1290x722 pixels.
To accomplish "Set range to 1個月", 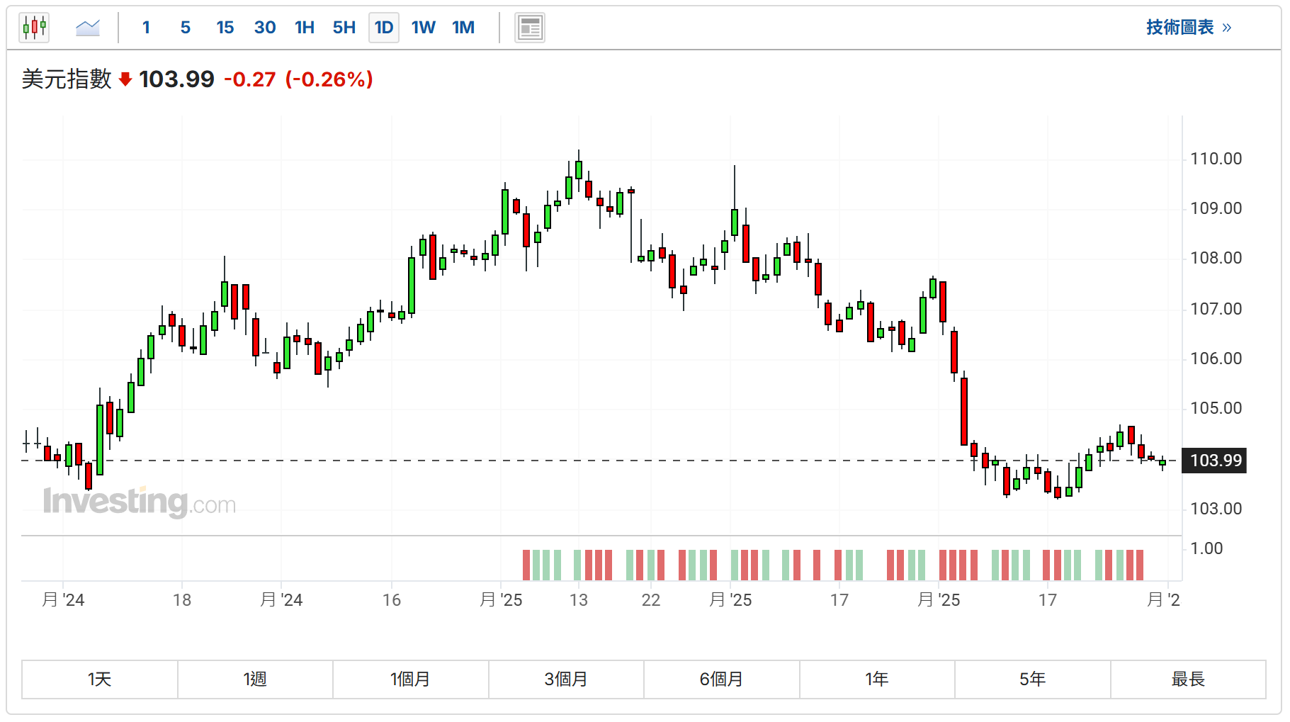I will click(x=411, y=679).
